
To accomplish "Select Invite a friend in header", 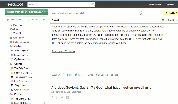I will pyautogui.click(x=155, y=4).
